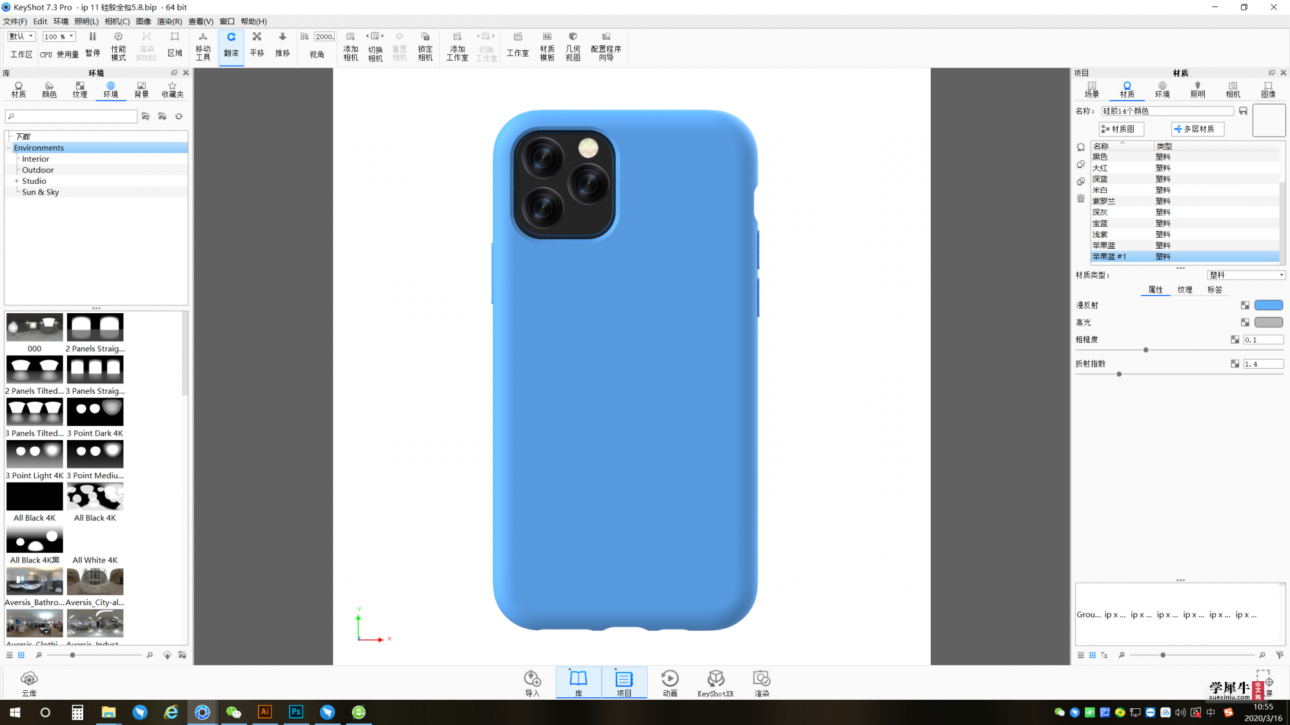The image size is (1290, 725).
Task: Click the 材质图 (Material Graph) button
Action: pyautogui.click(x=1122, y=130)
